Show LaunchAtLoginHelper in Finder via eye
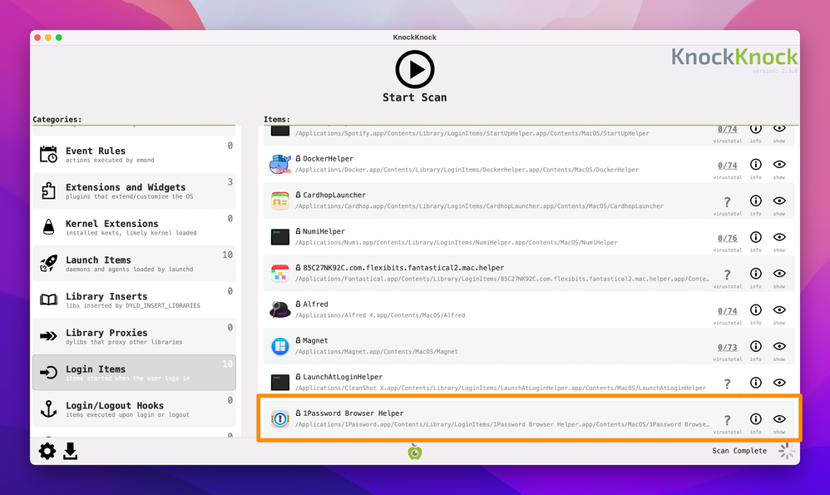 click(779, 384)
